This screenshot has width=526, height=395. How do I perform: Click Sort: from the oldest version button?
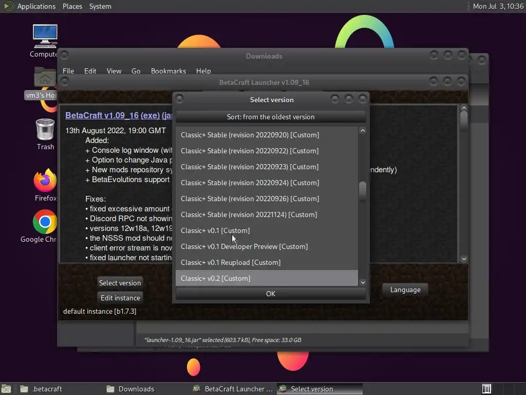pos(270,117)
